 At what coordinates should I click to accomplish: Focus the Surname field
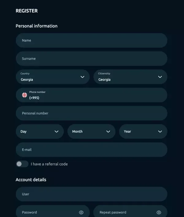coord(91,59)
